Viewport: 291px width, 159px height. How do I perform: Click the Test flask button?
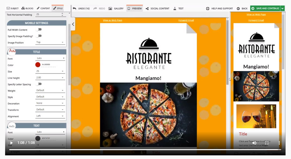(x=178, y=8)
